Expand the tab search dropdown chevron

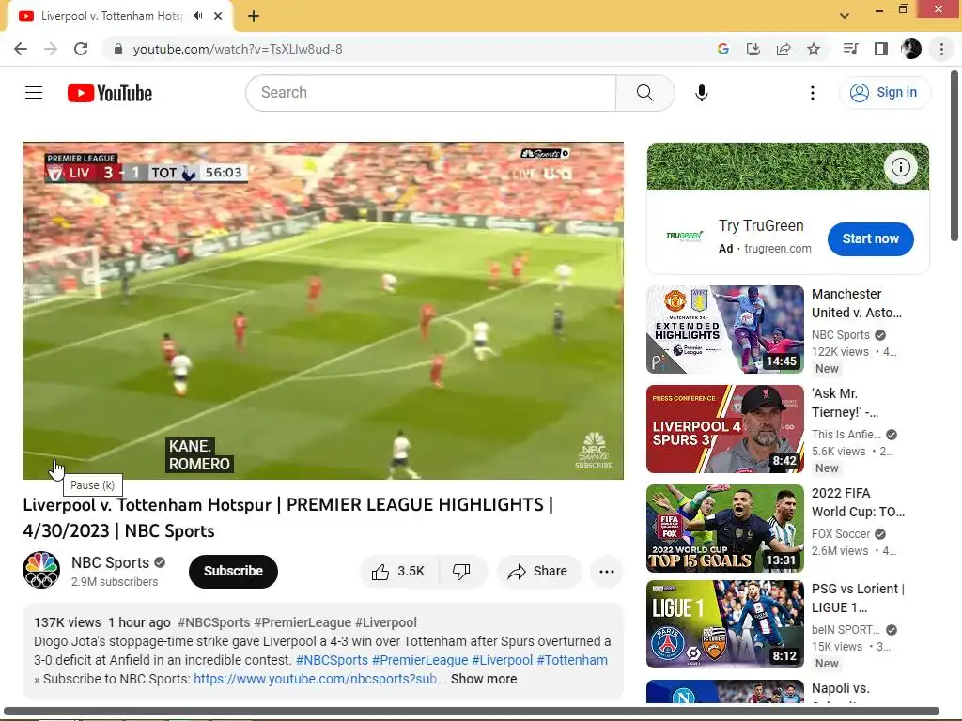coord(845,16)
